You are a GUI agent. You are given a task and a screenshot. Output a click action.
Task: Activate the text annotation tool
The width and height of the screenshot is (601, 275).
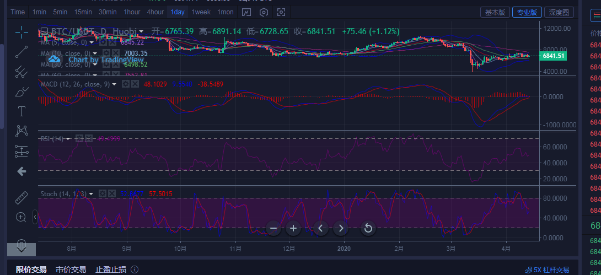(x=22, y=111)
